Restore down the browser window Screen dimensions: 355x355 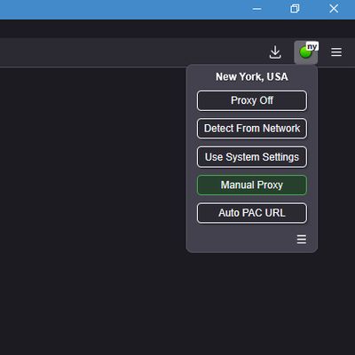click(x=295, y=9)
